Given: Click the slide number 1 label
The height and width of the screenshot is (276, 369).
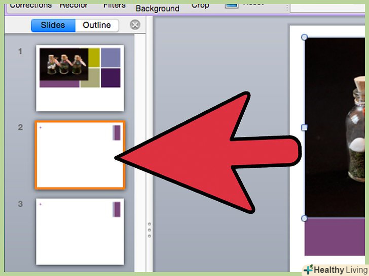Looking at the screenshot, I should click(x=20, y=52).
